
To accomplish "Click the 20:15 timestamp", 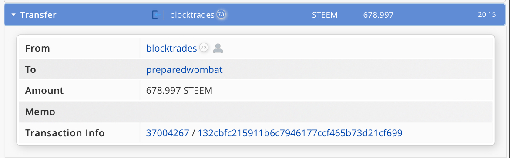I will [487, 15].
